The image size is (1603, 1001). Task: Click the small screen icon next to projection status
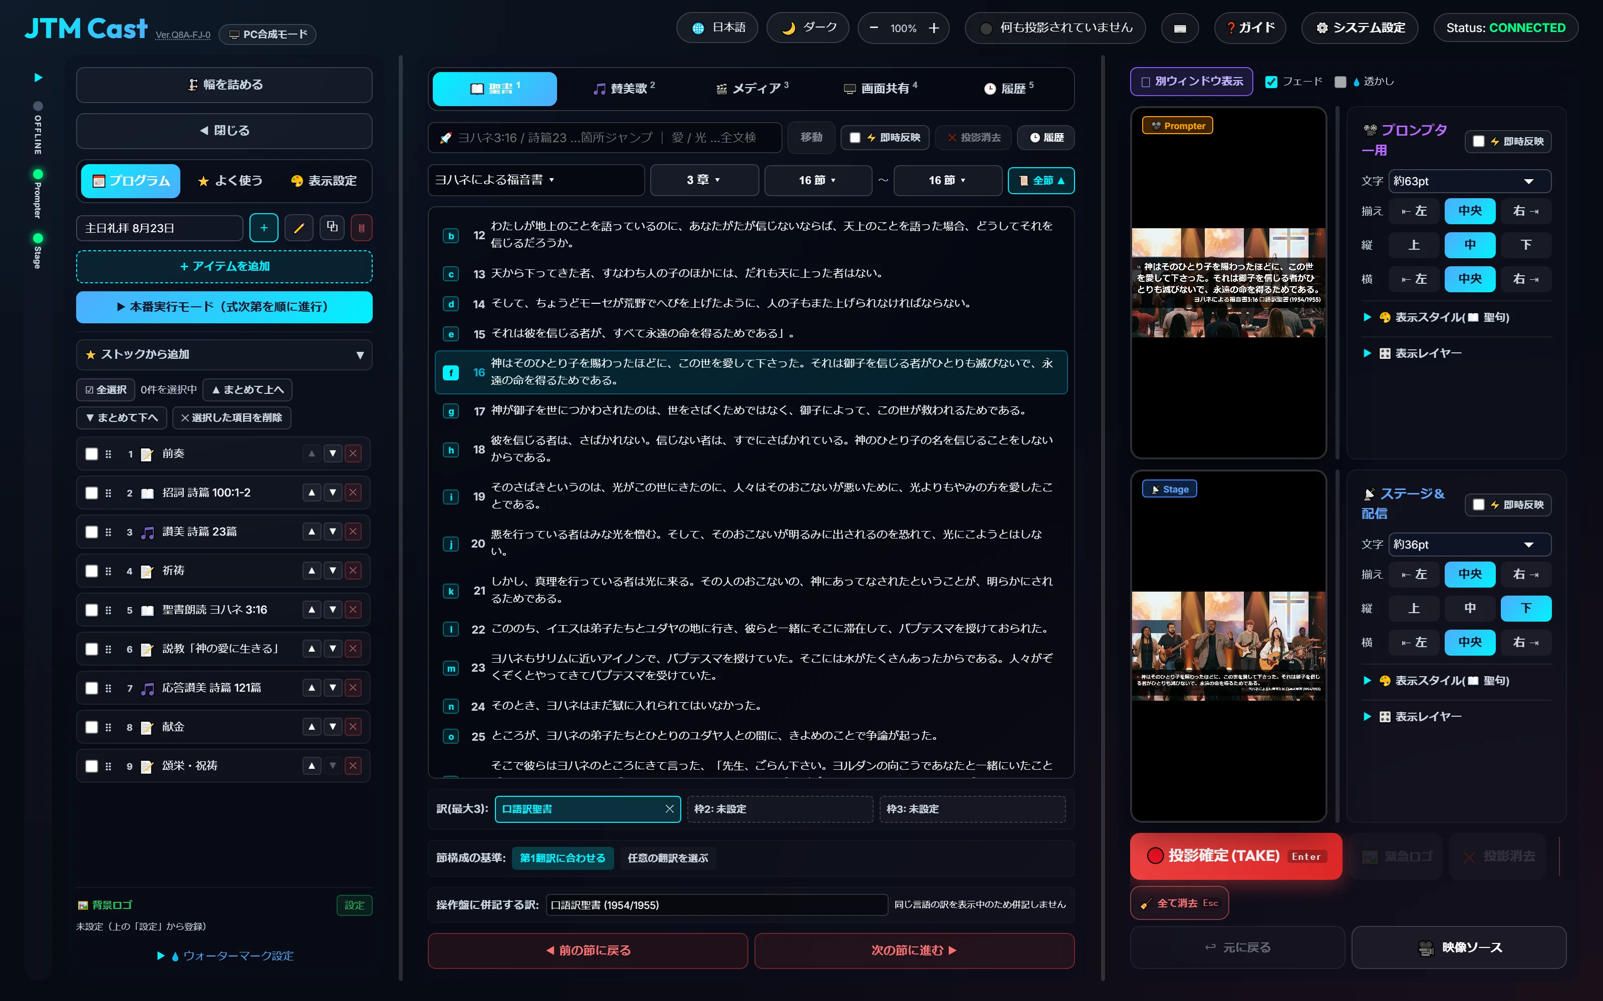tap(1180, 28)
